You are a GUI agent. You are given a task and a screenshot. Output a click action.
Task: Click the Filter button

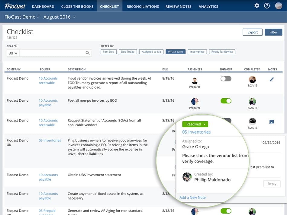click(273, 32)
